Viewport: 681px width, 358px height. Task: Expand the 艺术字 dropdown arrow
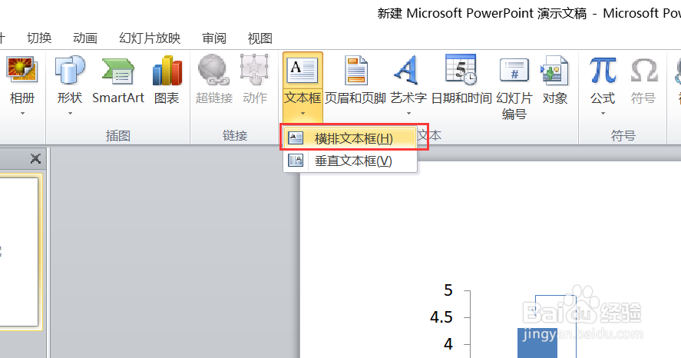pos(408,114)
